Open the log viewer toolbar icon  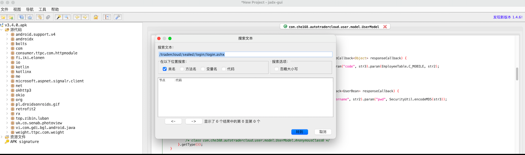pos(107,17)
